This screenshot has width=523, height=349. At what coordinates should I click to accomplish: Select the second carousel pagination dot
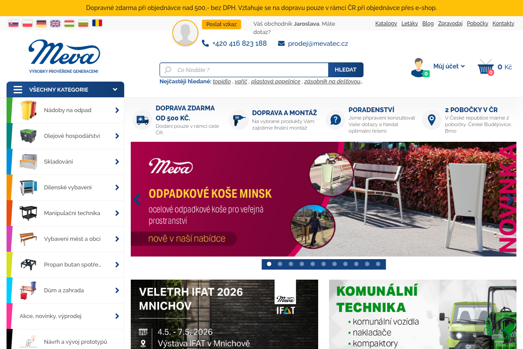click(x=280, y=264)
